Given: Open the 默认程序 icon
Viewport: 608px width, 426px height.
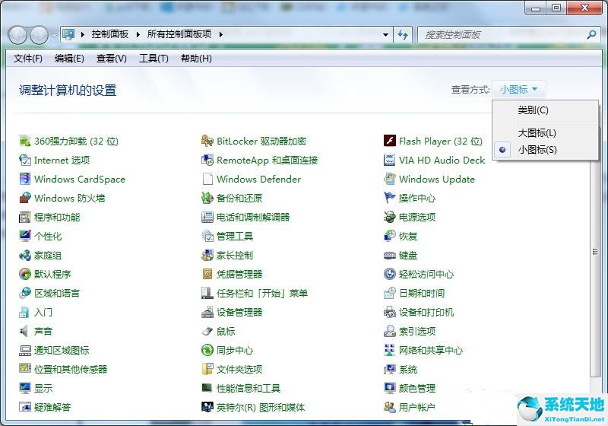Looking at the screenshot, I should point(25,274).
